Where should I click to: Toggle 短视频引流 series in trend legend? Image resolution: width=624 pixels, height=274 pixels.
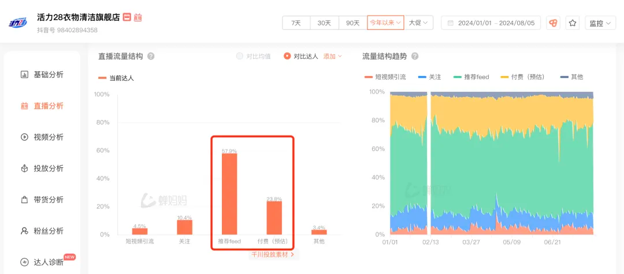[x=386, y=77]
